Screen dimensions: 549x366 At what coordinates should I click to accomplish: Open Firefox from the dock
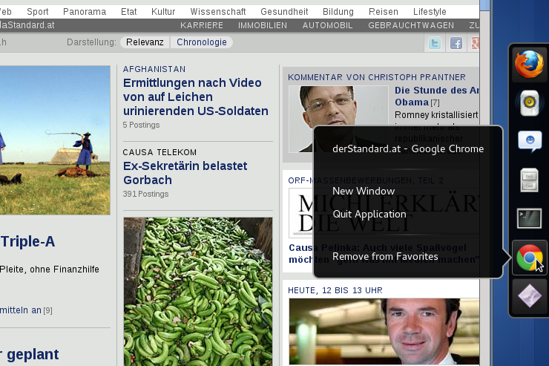[x=529, y=63]
